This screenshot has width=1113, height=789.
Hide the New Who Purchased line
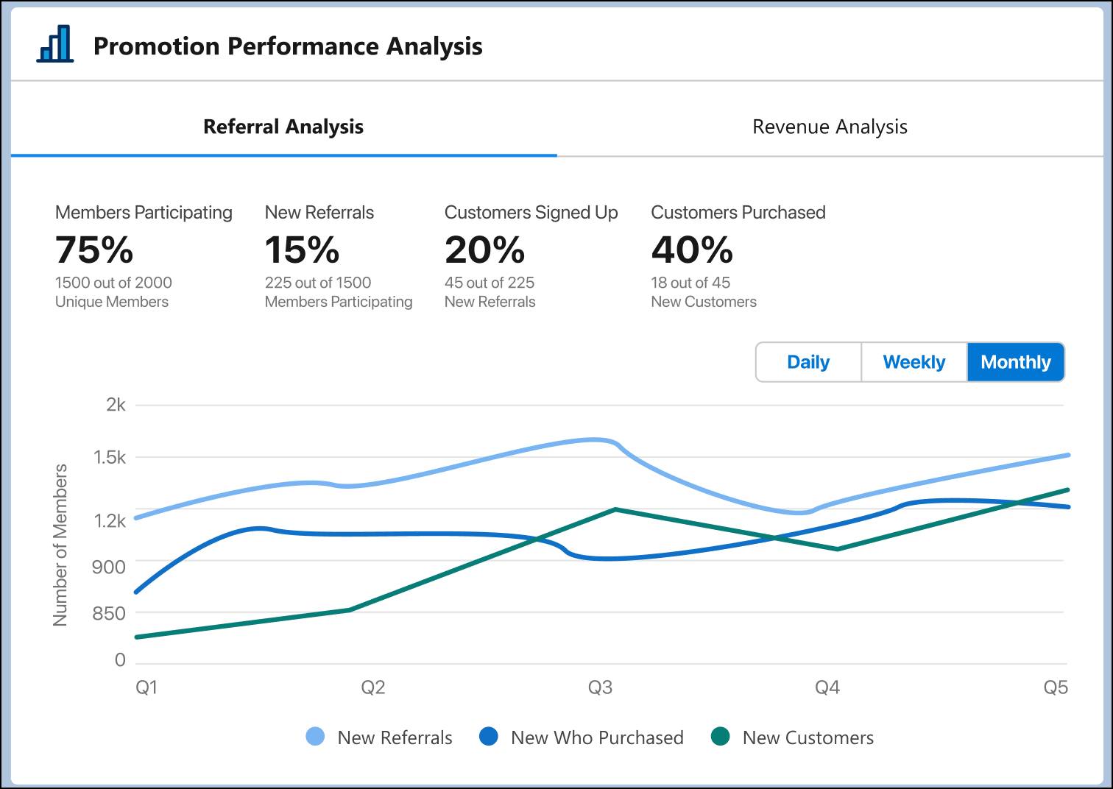(x=598, y=737)
